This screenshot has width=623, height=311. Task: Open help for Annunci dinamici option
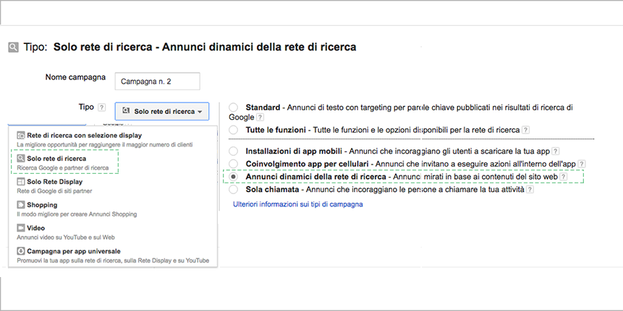coord(564,177)
